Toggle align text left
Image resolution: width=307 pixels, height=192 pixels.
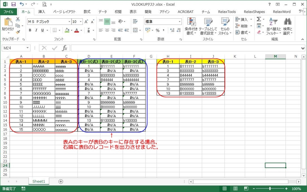pos(101,30)
